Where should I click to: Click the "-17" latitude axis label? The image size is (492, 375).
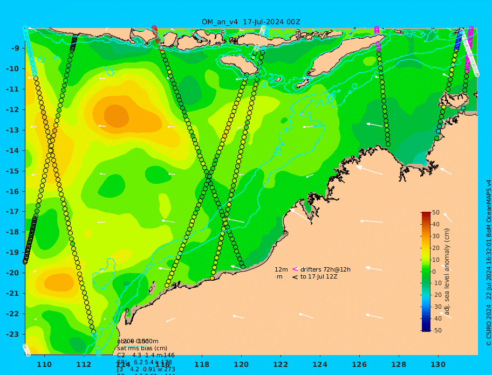(x=13, y=211)
